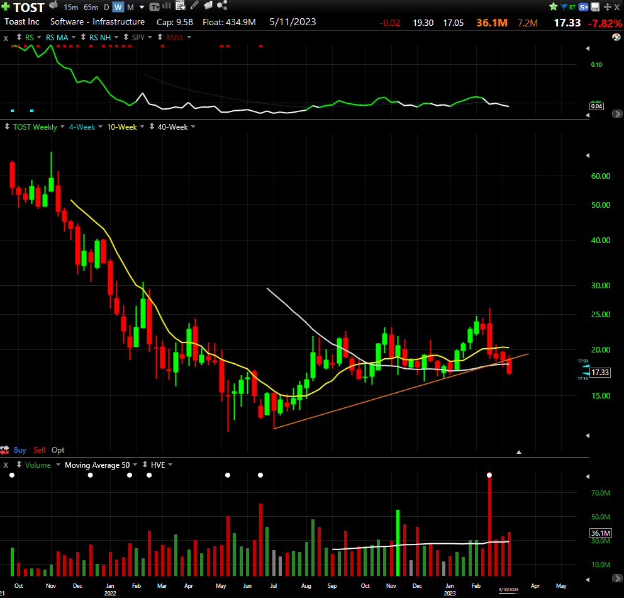Select the Weekly (W) timeframe
Screen dimensions: 624x598
point(118,7)
